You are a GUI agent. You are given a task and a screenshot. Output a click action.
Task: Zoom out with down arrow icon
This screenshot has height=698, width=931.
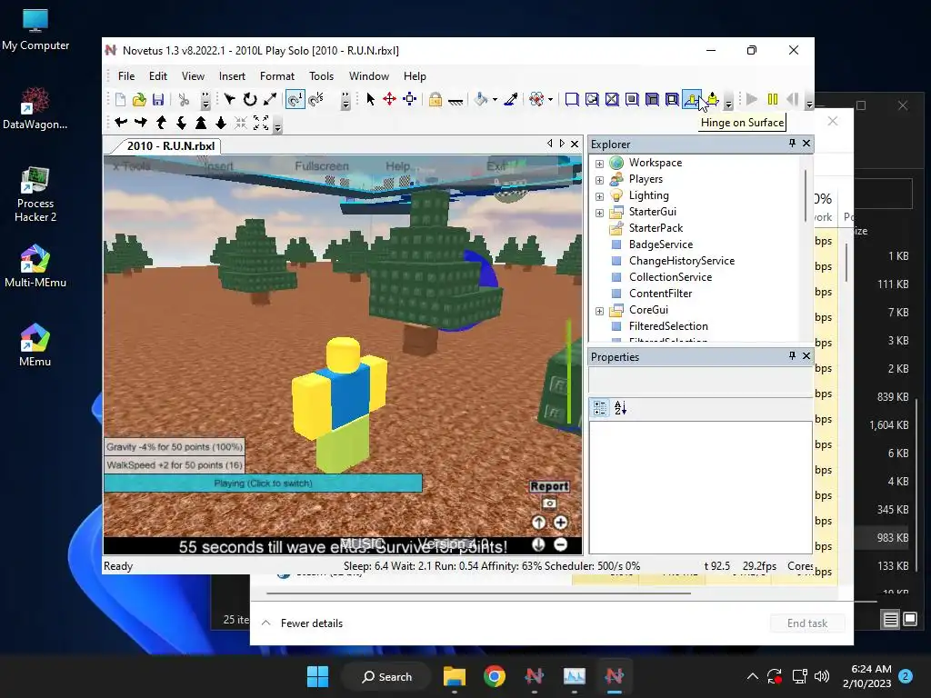tap(221, 123)
